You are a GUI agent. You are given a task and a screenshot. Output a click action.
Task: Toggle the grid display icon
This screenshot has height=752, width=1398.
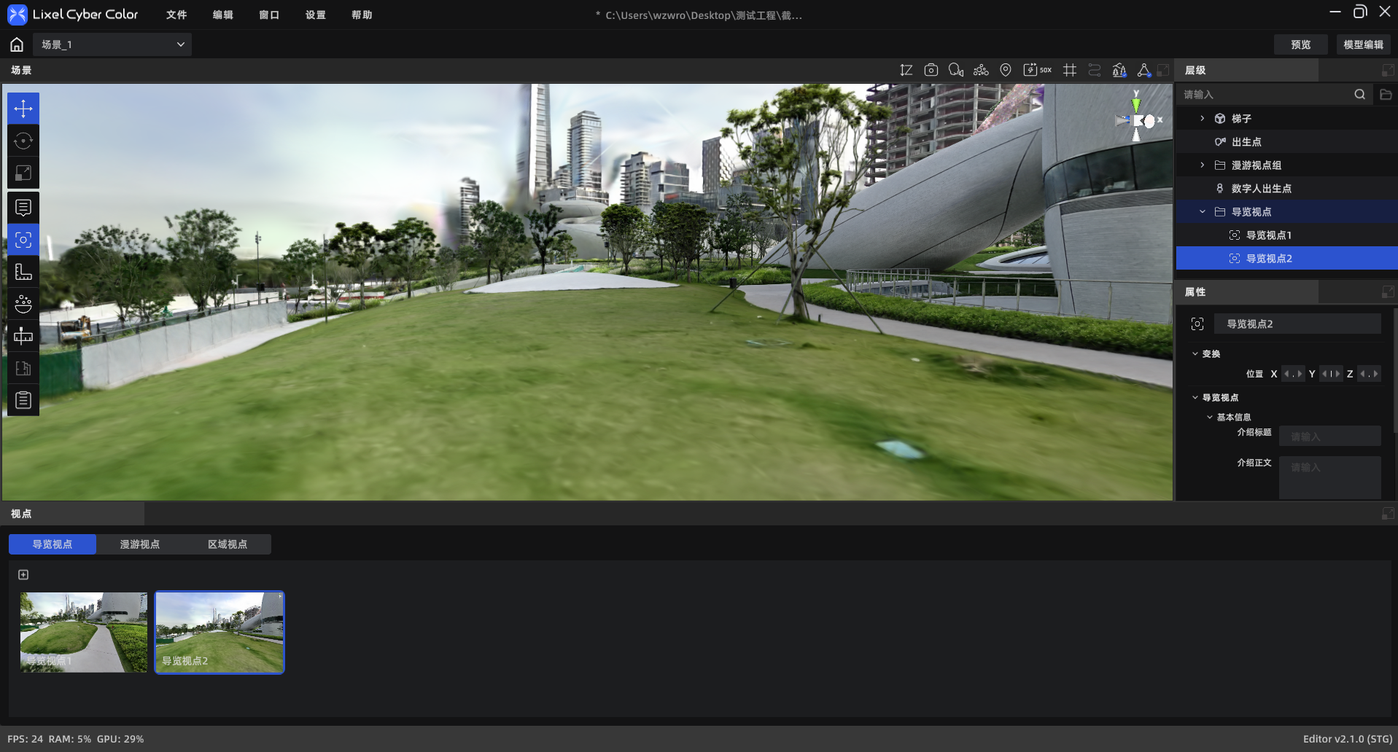click(x=1070, y=70)
